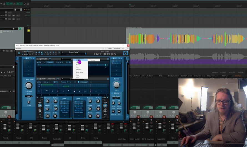Open plugin info icon in toolbar
Viewport: 247px width, 147px height.
click(x=51, y=52)
